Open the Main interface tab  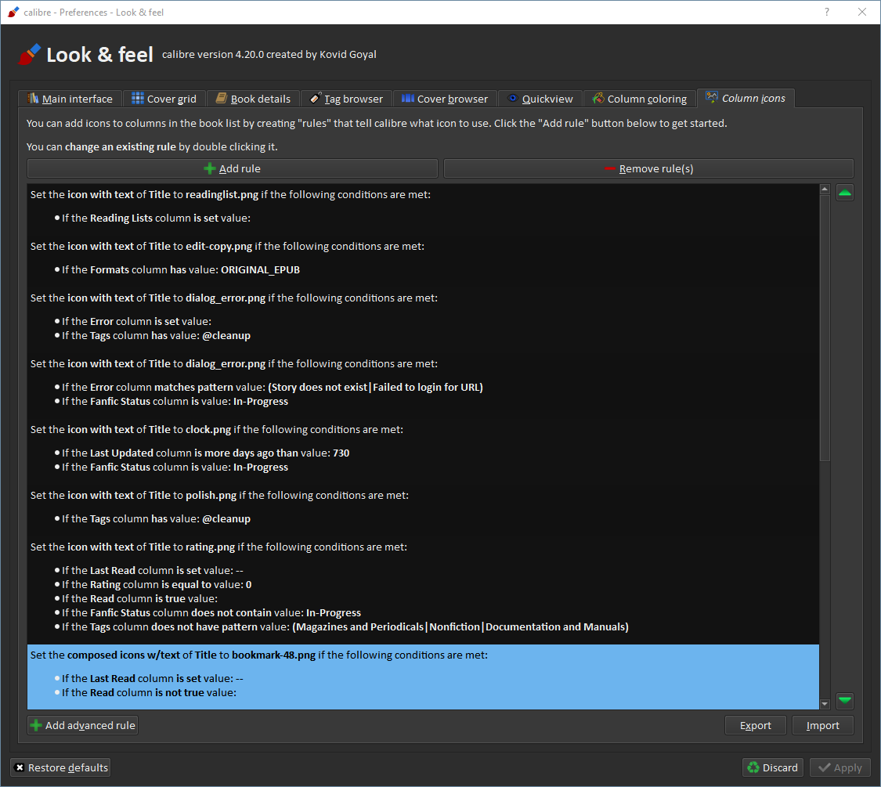point(70,99)
